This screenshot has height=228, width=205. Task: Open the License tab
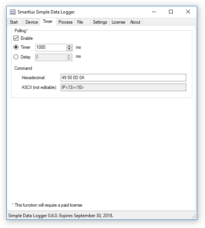pos(118,22)
